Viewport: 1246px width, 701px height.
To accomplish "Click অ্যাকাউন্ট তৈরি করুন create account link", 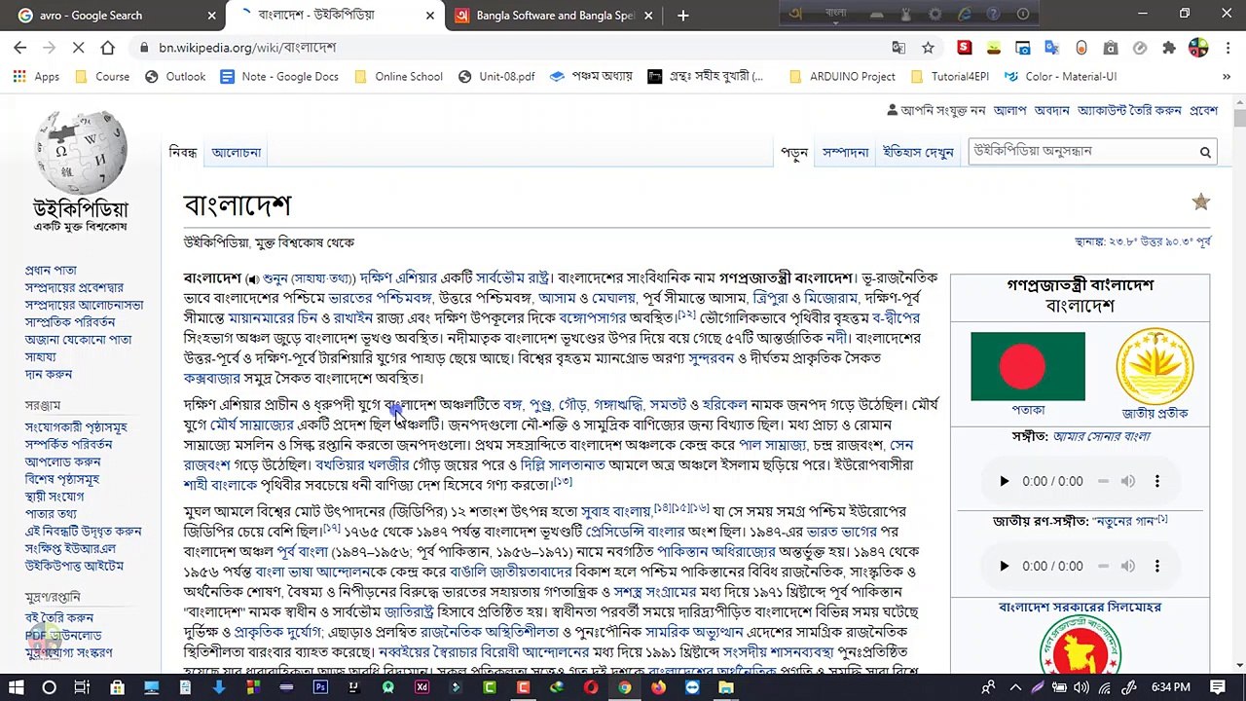I will [1129, 111].
